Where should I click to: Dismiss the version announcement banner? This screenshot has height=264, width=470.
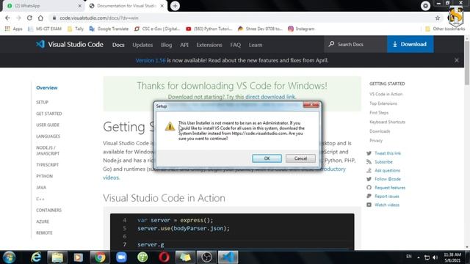(x=457, y=60)
